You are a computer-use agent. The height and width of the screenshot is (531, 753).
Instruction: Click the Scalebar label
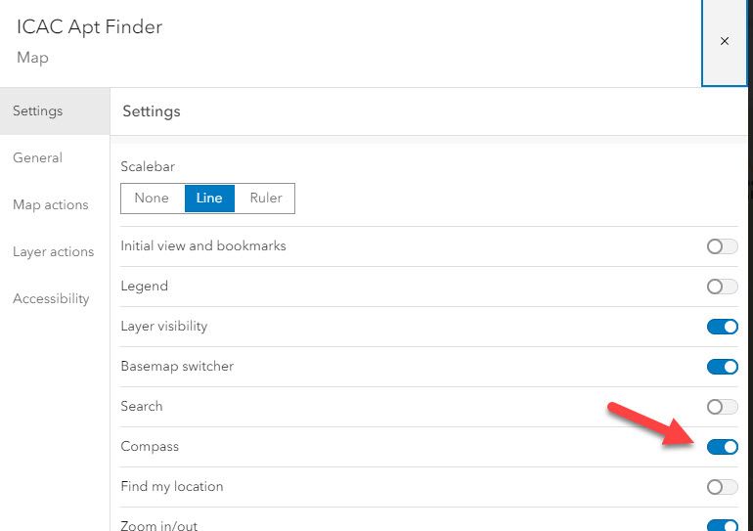pyautogui.click(x=148, y=167)
